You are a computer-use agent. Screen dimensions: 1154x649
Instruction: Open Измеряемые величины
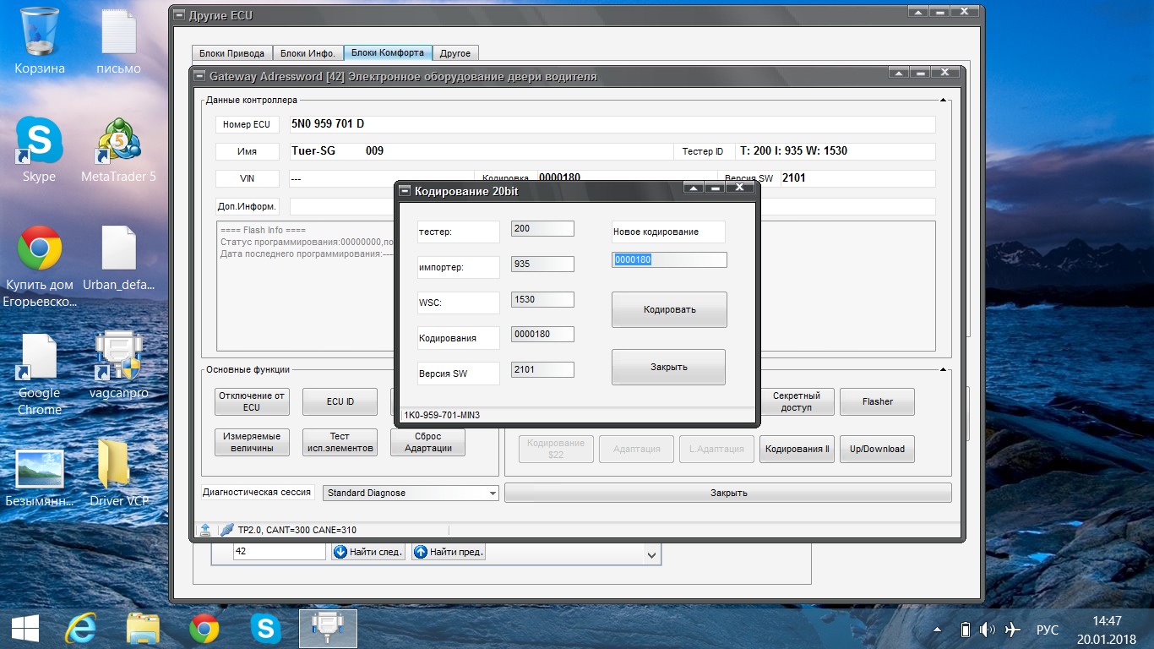[x=252, y=442]
